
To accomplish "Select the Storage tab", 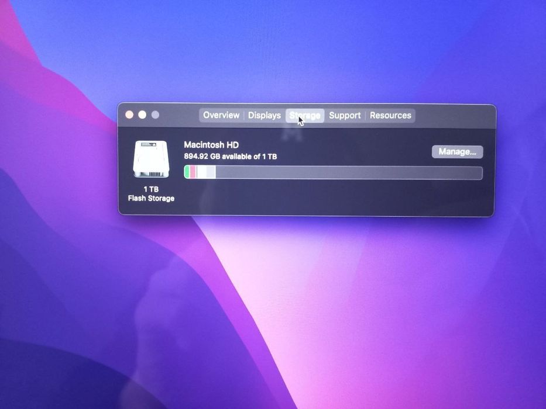I will (305, 116).
